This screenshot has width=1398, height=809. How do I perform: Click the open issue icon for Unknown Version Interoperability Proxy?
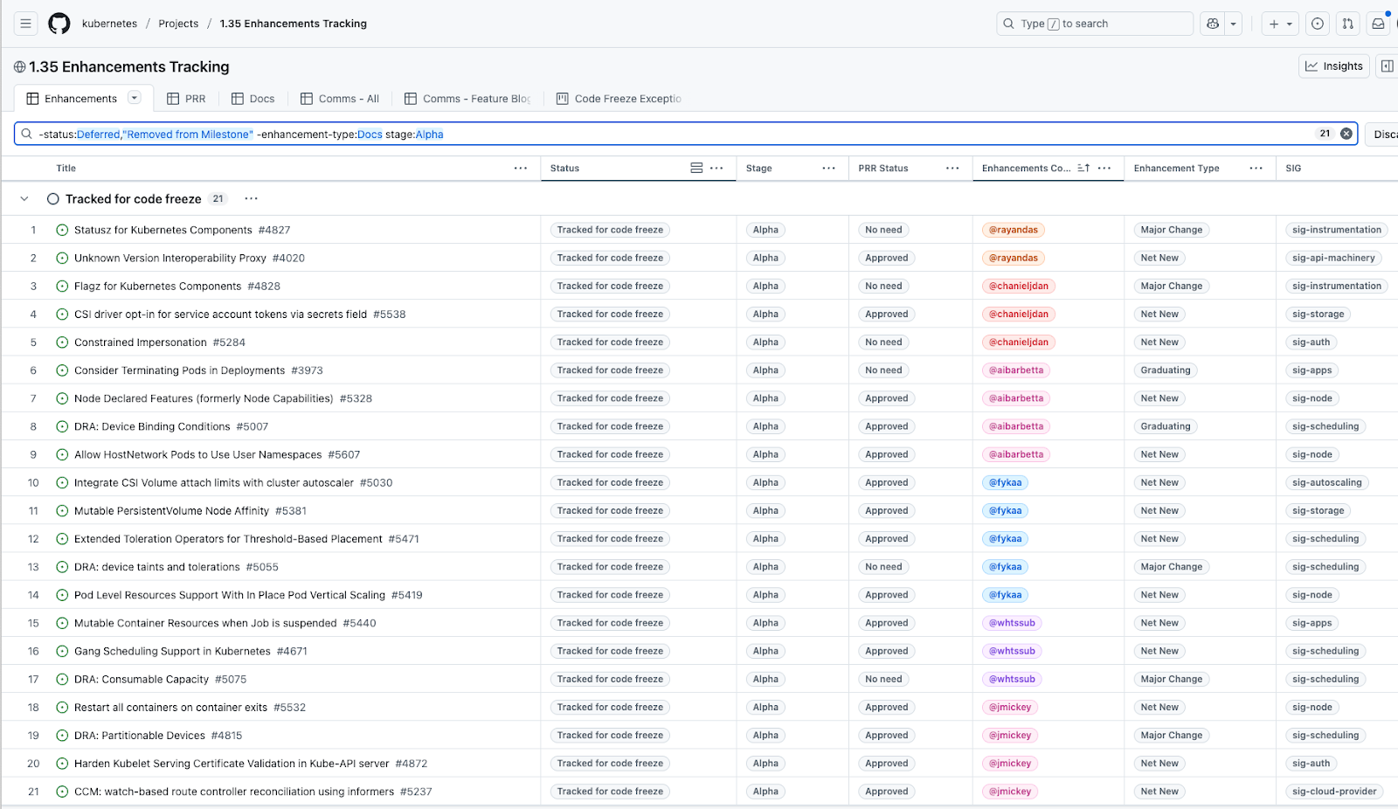tap(62, 258)
